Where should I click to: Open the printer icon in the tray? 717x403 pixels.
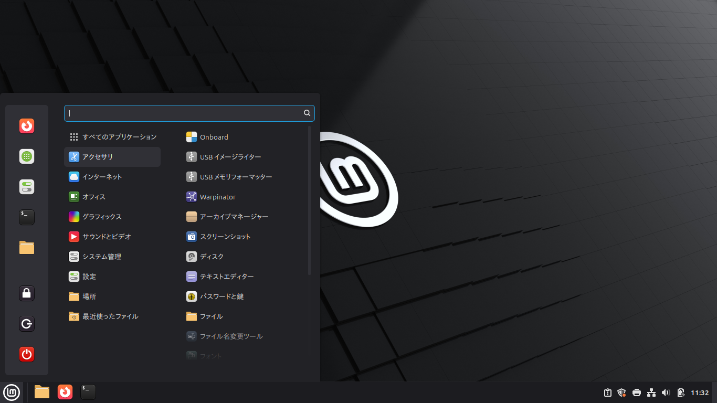pos(636,392)
